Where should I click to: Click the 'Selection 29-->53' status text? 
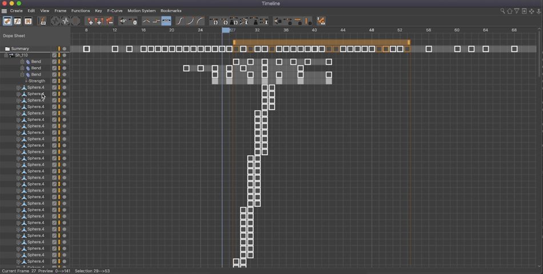point(92,271)
